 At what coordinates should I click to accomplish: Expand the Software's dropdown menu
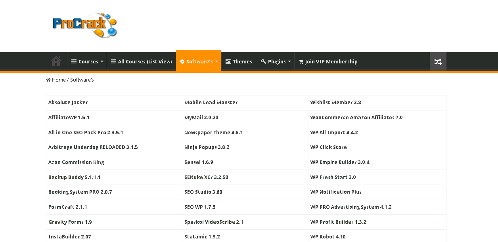coord(198,61)
